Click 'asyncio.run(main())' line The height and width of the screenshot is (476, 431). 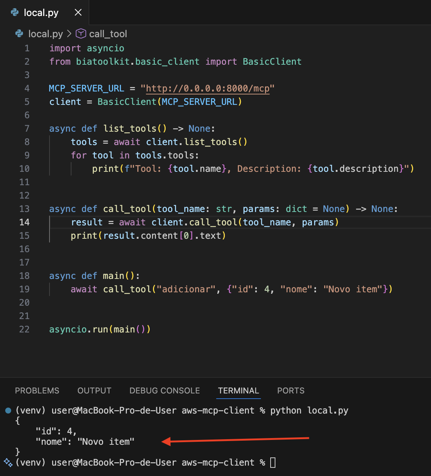[100, 329]
